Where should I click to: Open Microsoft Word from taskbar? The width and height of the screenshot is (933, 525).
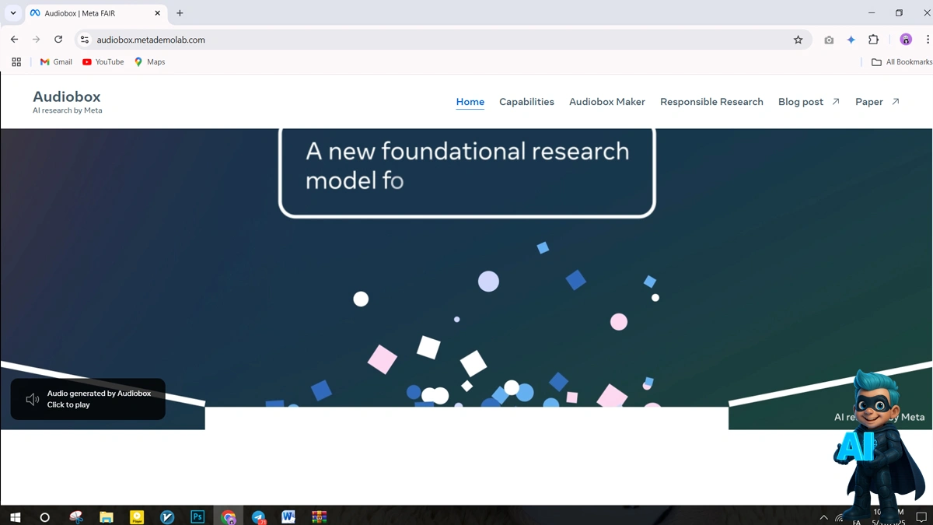point(288,517)
